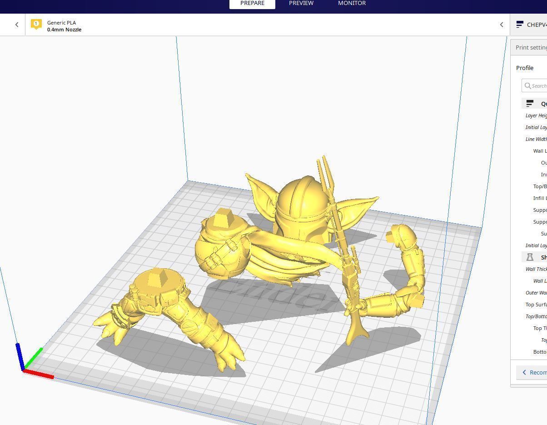Open the CHEPV4 print profile panel
The width and height of the screenshot is (547, 425).
pos(529,25)
